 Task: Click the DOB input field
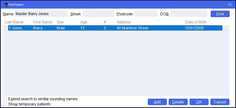pos(189,14)
